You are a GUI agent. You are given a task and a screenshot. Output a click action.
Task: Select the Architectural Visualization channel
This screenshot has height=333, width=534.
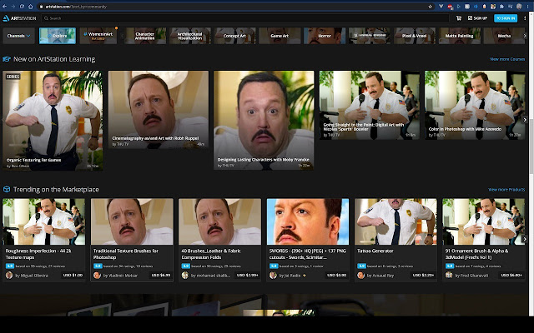pyautogui.click(x=190, y=36)
